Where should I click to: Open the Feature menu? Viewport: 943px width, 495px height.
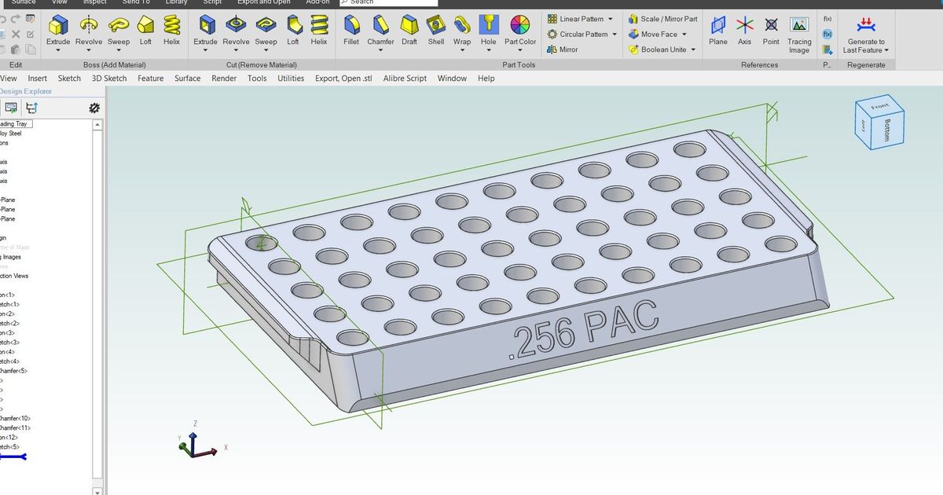pyautogui.click(x=150, y=78)
